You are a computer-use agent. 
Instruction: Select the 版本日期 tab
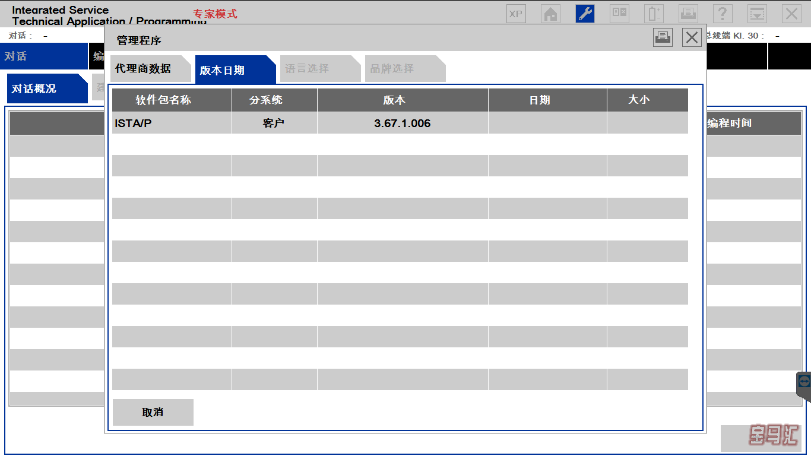point(235,69)
